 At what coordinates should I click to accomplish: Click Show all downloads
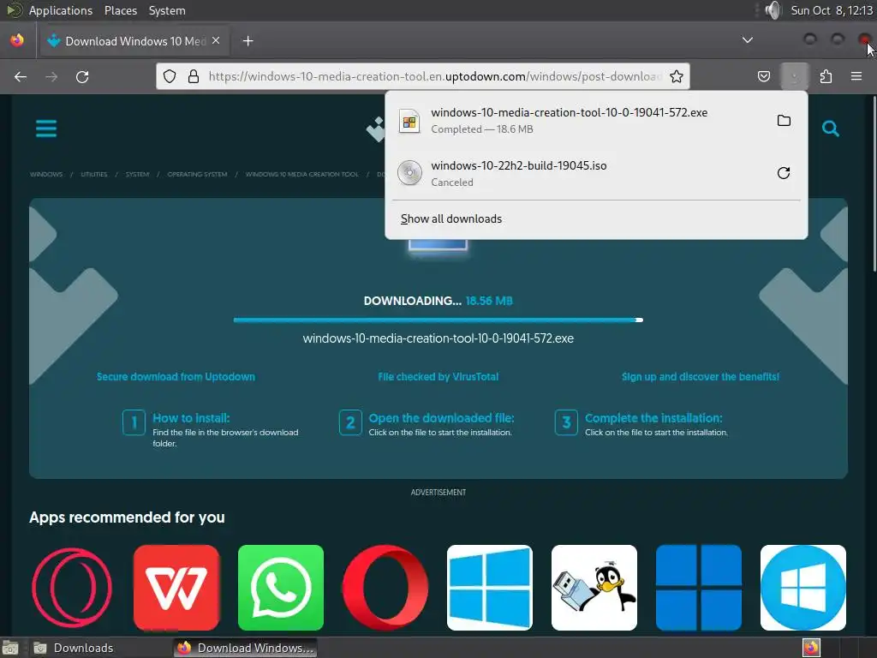coord(450,218)
